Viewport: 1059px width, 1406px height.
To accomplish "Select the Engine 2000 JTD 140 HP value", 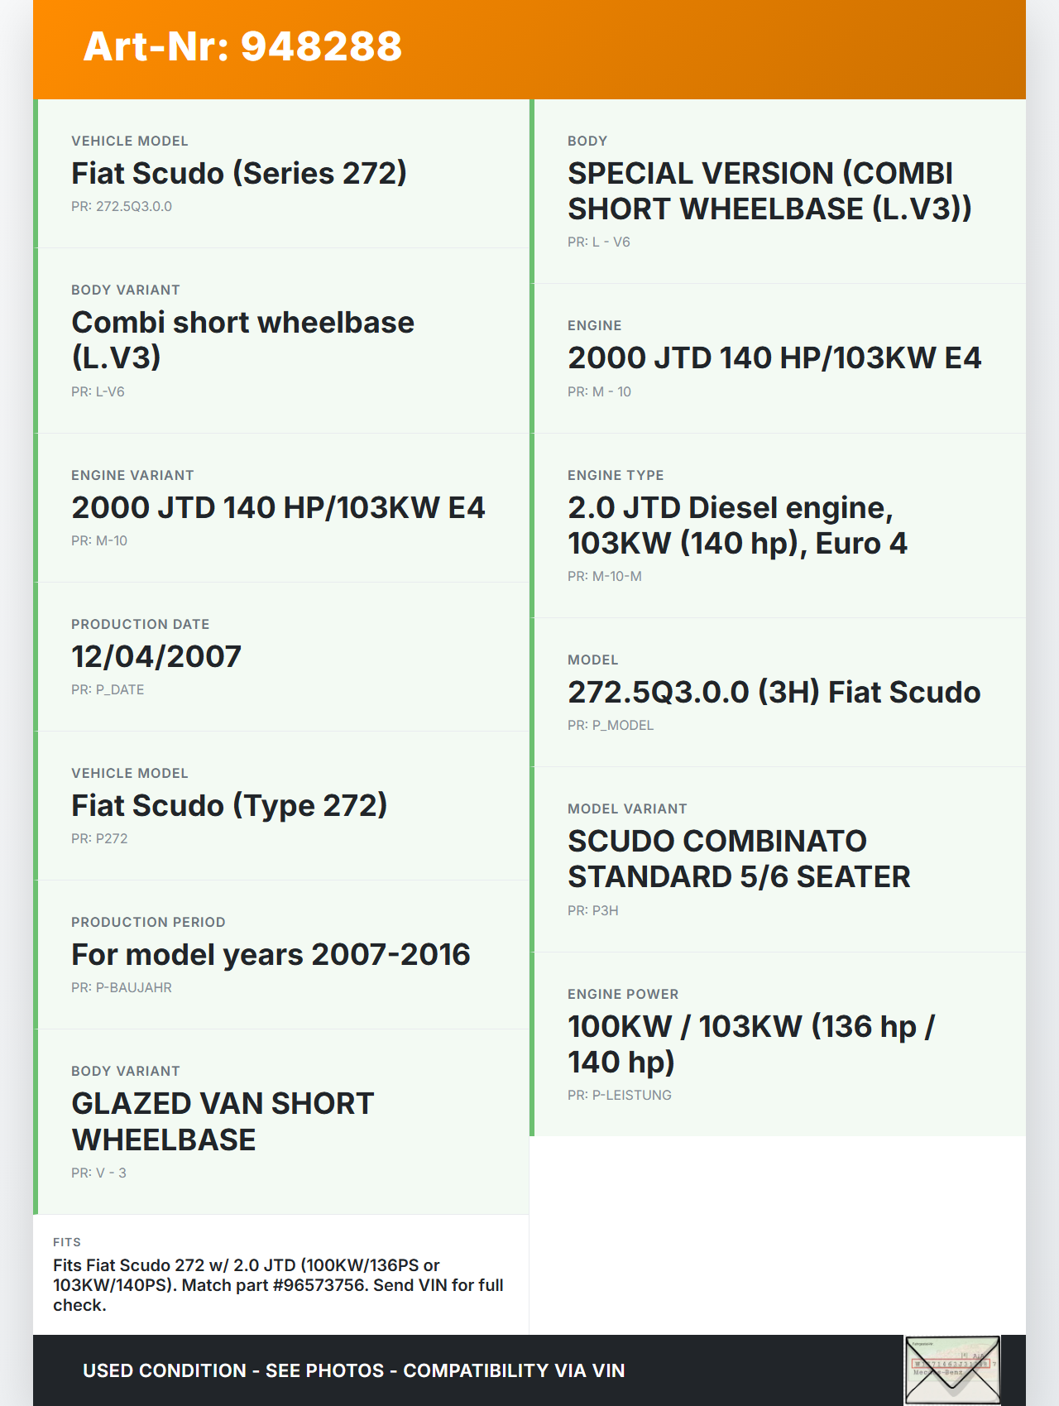I will pos(774,357).
